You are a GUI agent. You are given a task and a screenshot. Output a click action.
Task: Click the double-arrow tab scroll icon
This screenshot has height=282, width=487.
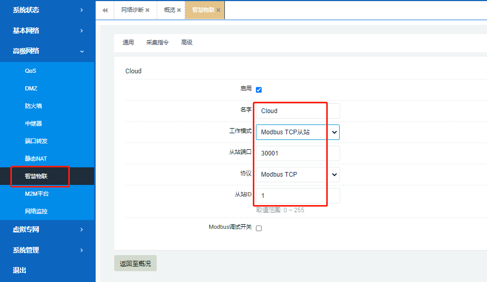[105, 10]
